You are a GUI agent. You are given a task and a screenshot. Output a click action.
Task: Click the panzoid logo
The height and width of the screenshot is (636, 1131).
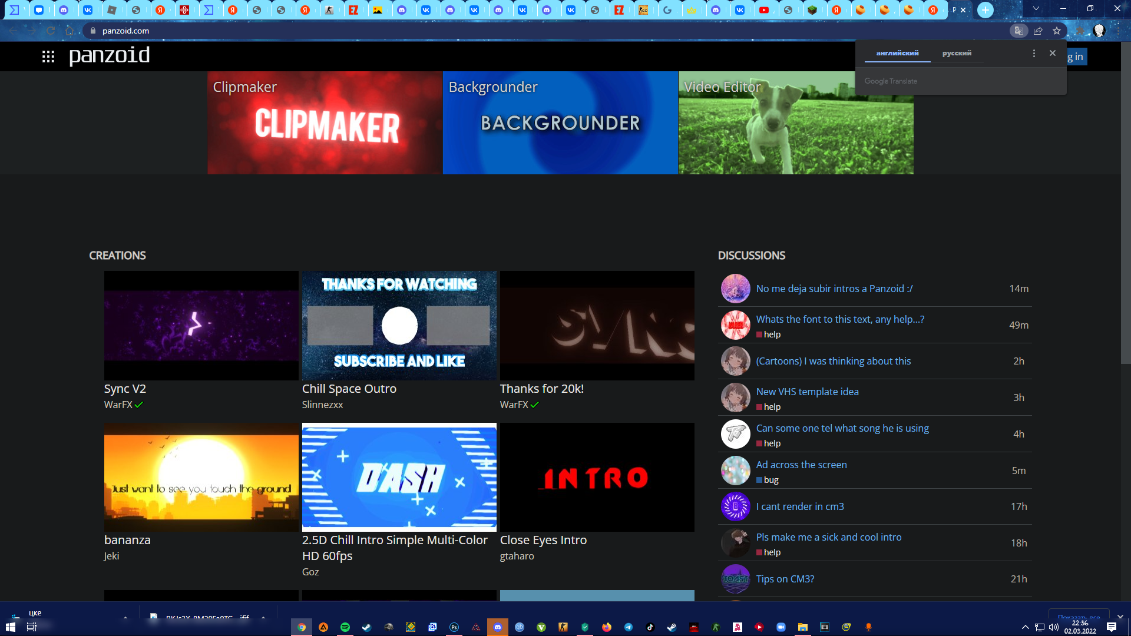[109, 55]
